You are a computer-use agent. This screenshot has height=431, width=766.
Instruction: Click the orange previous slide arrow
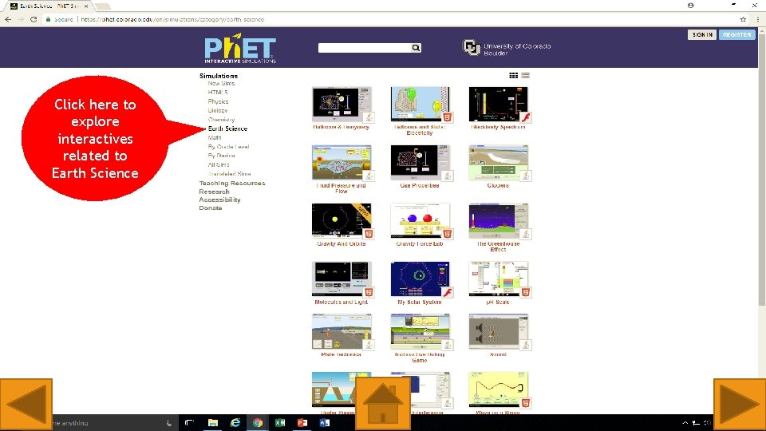point(26,405)
